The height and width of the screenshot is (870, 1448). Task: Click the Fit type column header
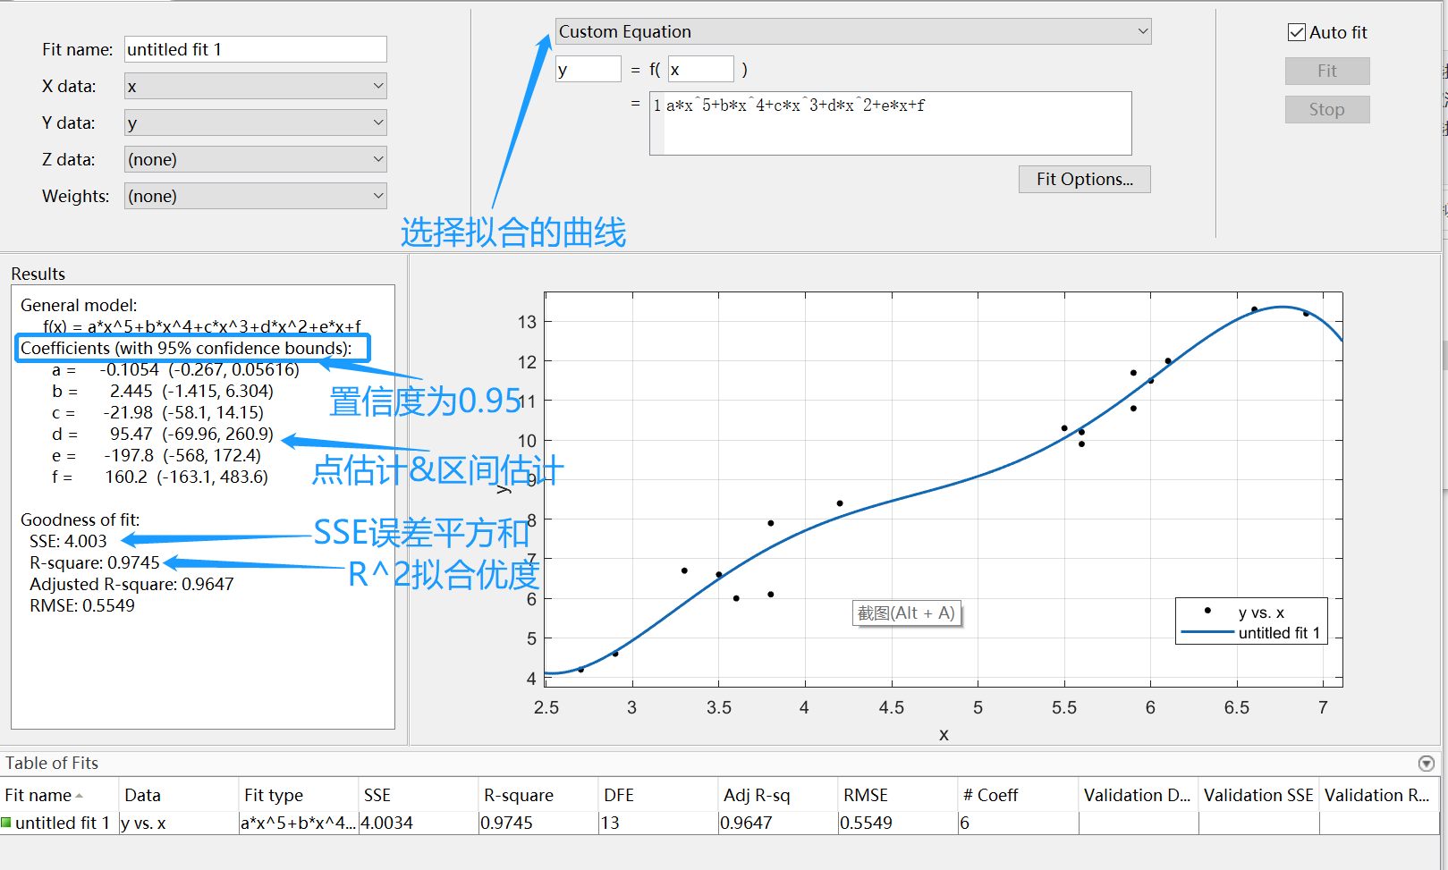[x=299, y=795]
